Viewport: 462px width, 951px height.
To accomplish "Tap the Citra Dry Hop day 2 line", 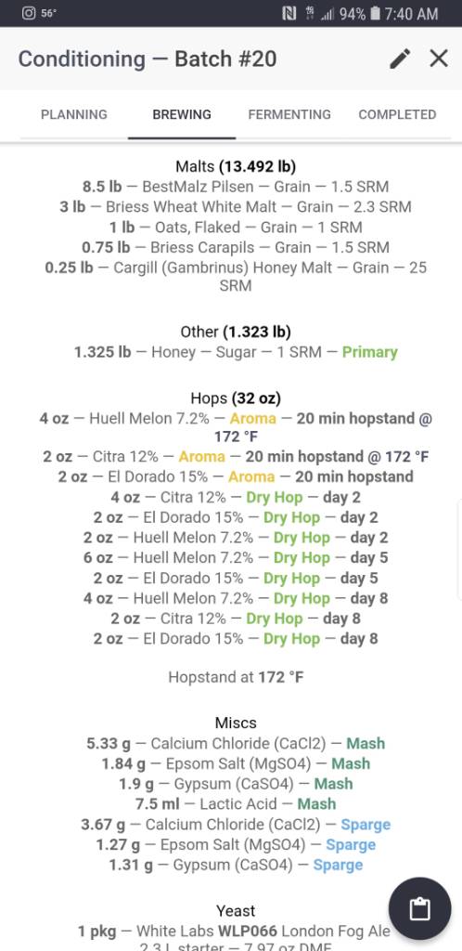I will (236, 498).
